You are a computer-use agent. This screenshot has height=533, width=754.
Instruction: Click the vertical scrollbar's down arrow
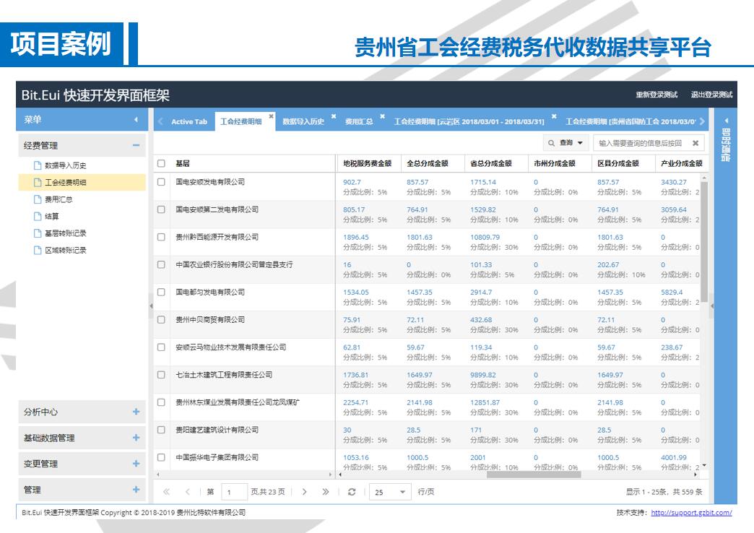(704, 465)
